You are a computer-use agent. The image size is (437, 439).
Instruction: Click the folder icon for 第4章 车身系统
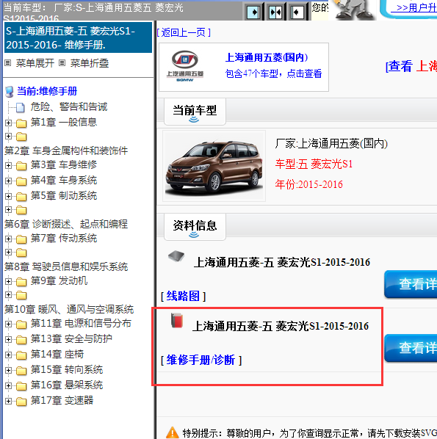click(21, 181)
